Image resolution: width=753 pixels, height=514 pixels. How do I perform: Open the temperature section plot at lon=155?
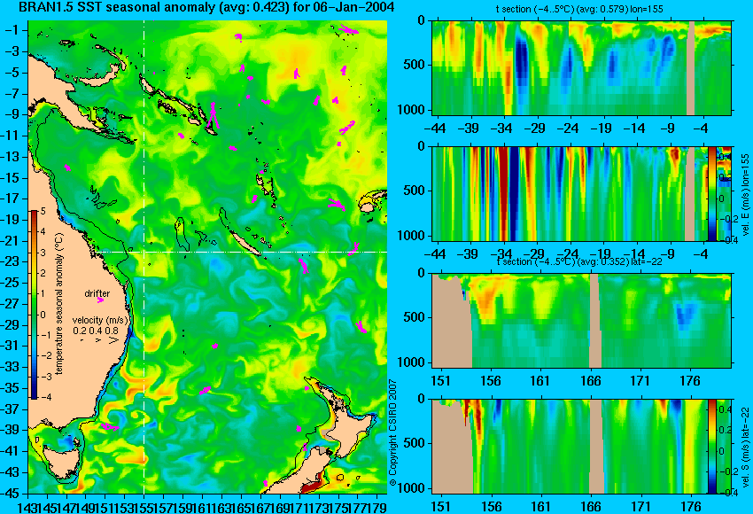click(x=581, y=67)
